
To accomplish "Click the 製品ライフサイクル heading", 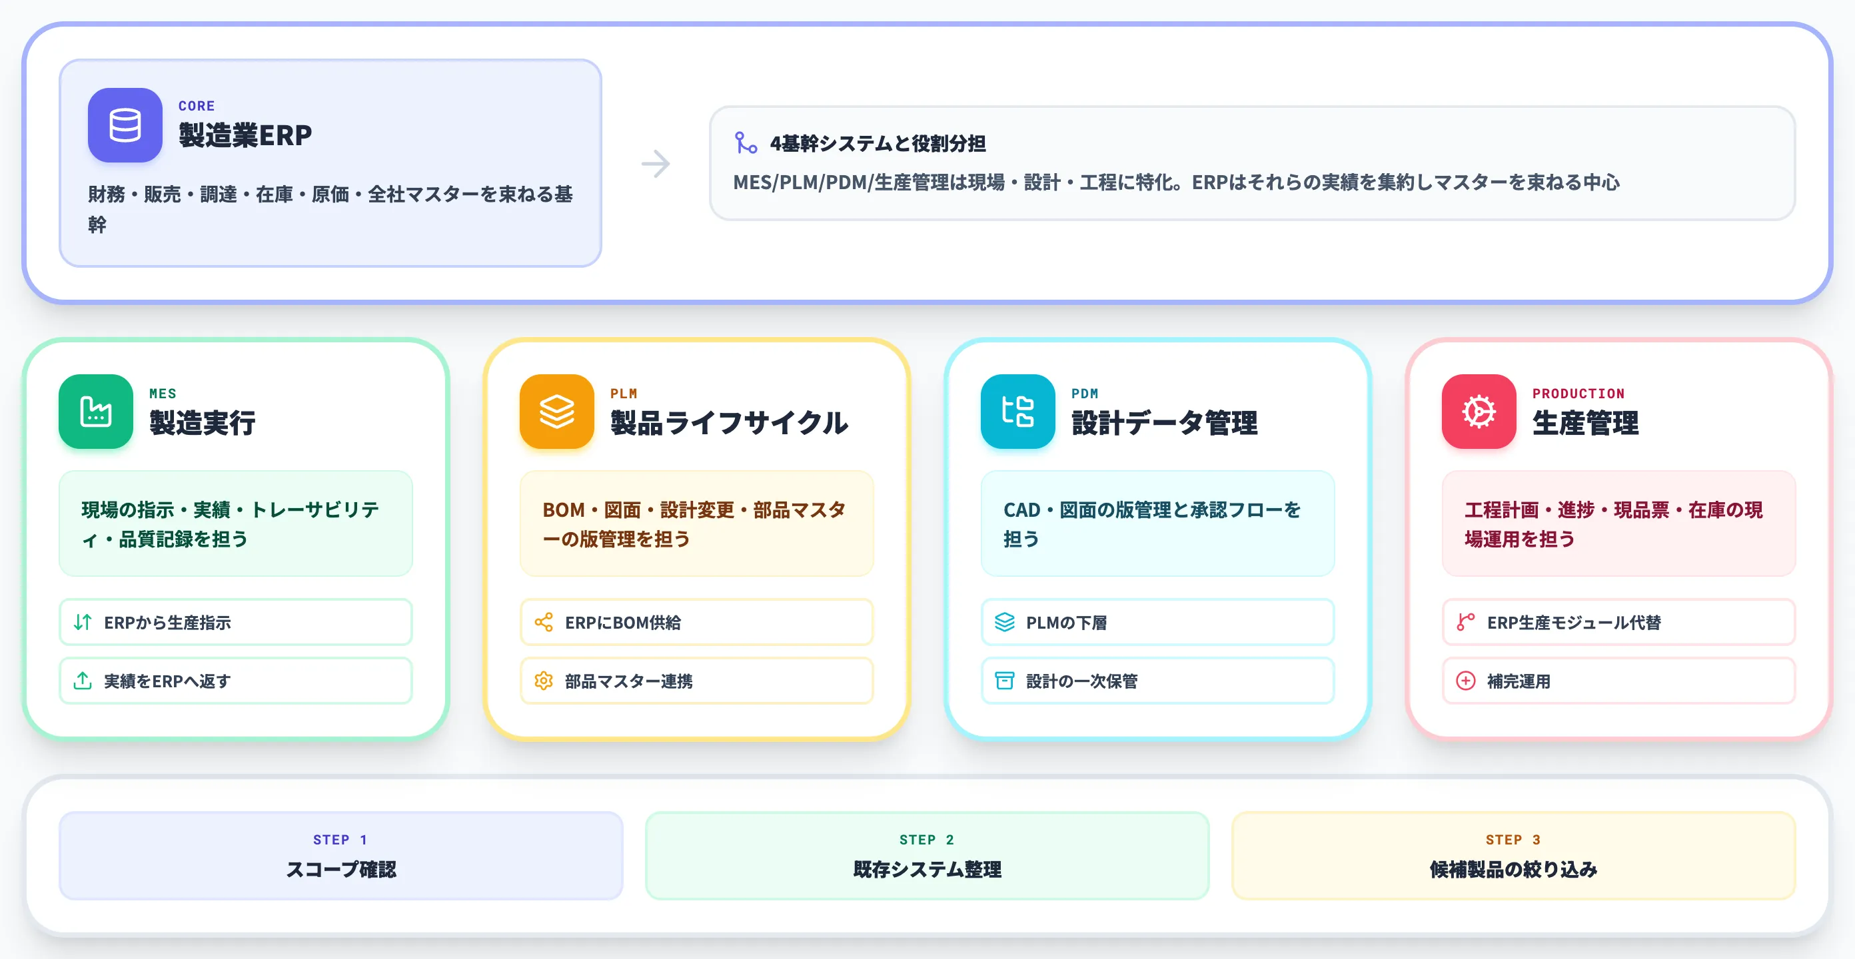I will point(729,423).
